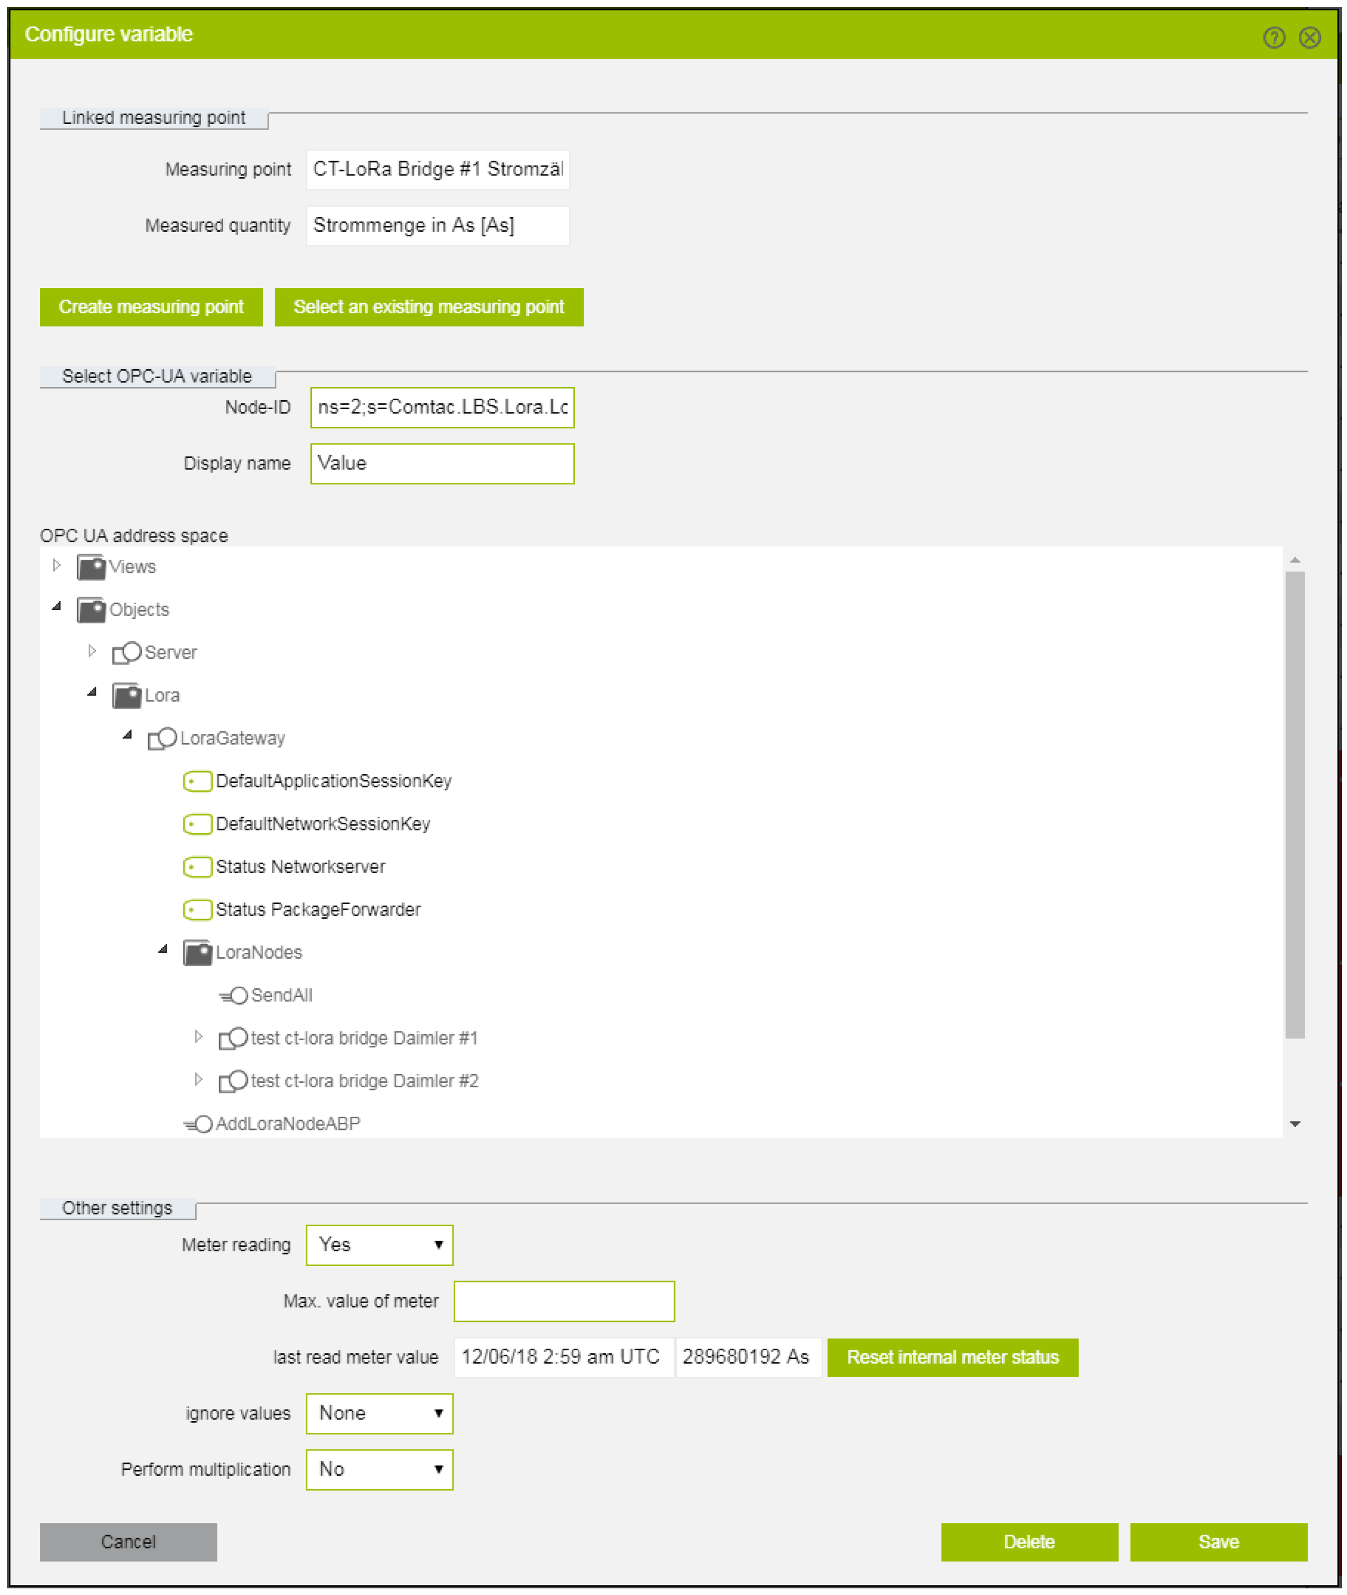Expand test ct-lora bridge Daimler #1
Image resolution: width=1347 pixels, height=1595 pixels.
point(198,1036)
